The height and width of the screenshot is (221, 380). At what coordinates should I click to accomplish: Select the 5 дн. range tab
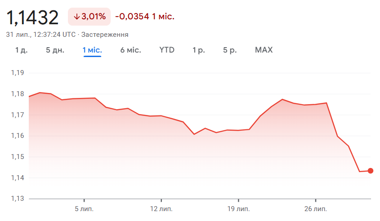[x=55, y=50]
